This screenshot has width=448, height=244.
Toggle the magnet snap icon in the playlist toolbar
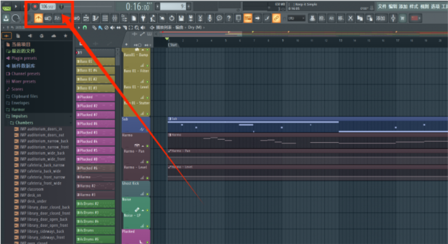click(85, 27)
